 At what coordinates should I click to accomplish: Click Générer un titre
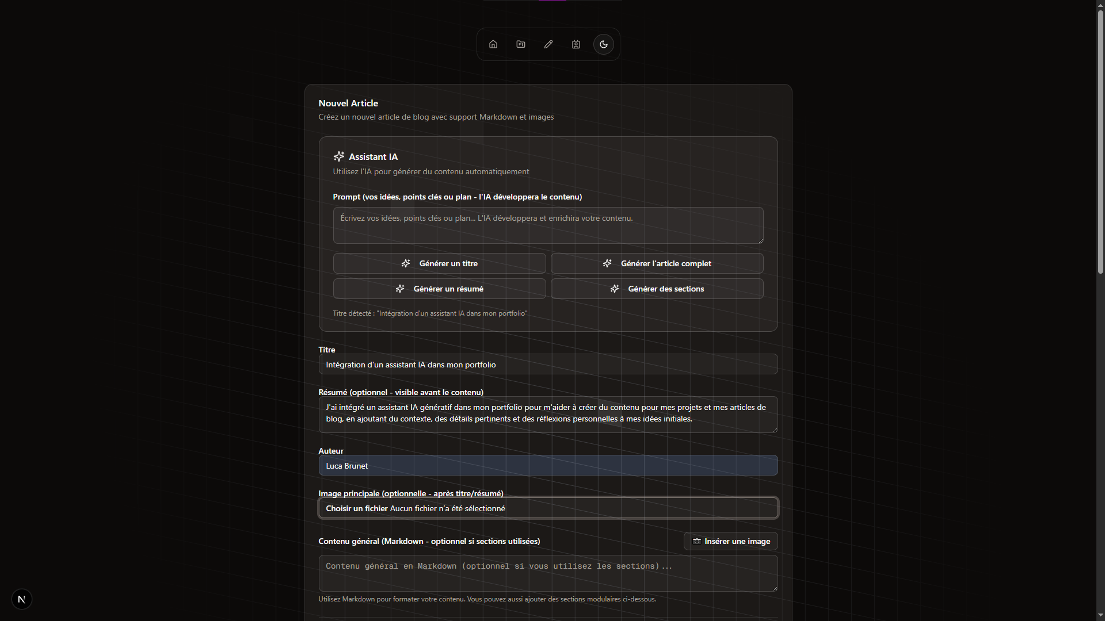point(439,263)
